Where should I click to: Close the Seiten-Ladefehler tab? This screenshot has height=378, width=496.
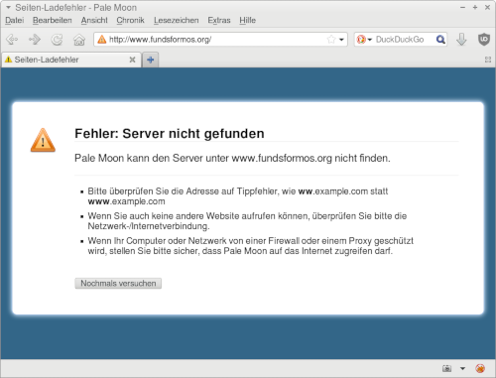[x=132, y=60]
